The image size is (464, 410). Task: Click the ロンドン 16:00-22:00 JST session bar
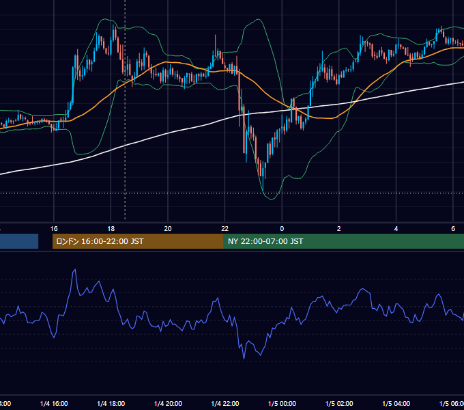pyautogui.click(x=138, y=241)
